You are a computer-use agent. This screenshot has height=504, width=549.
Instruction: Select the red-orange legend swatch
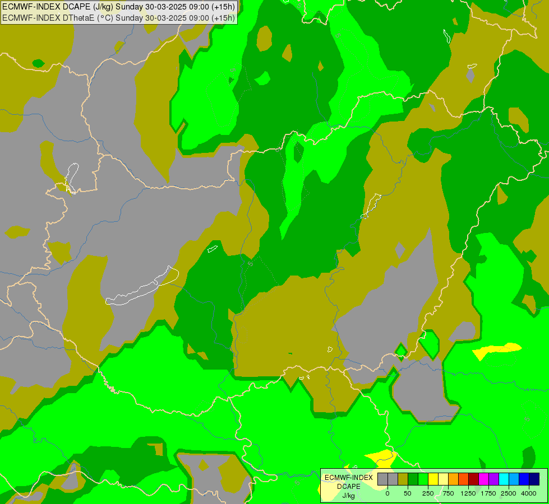[464, 479]
